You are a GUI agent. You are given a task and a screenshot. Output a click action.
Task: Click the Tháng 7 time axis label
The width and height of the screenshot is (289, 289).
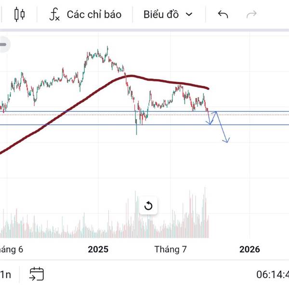coord(171,249)
